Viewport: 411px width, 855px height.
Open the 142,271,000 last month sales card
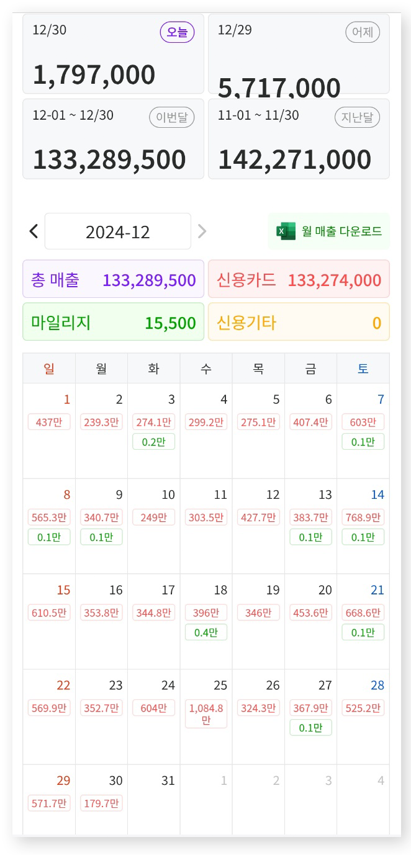299,140
